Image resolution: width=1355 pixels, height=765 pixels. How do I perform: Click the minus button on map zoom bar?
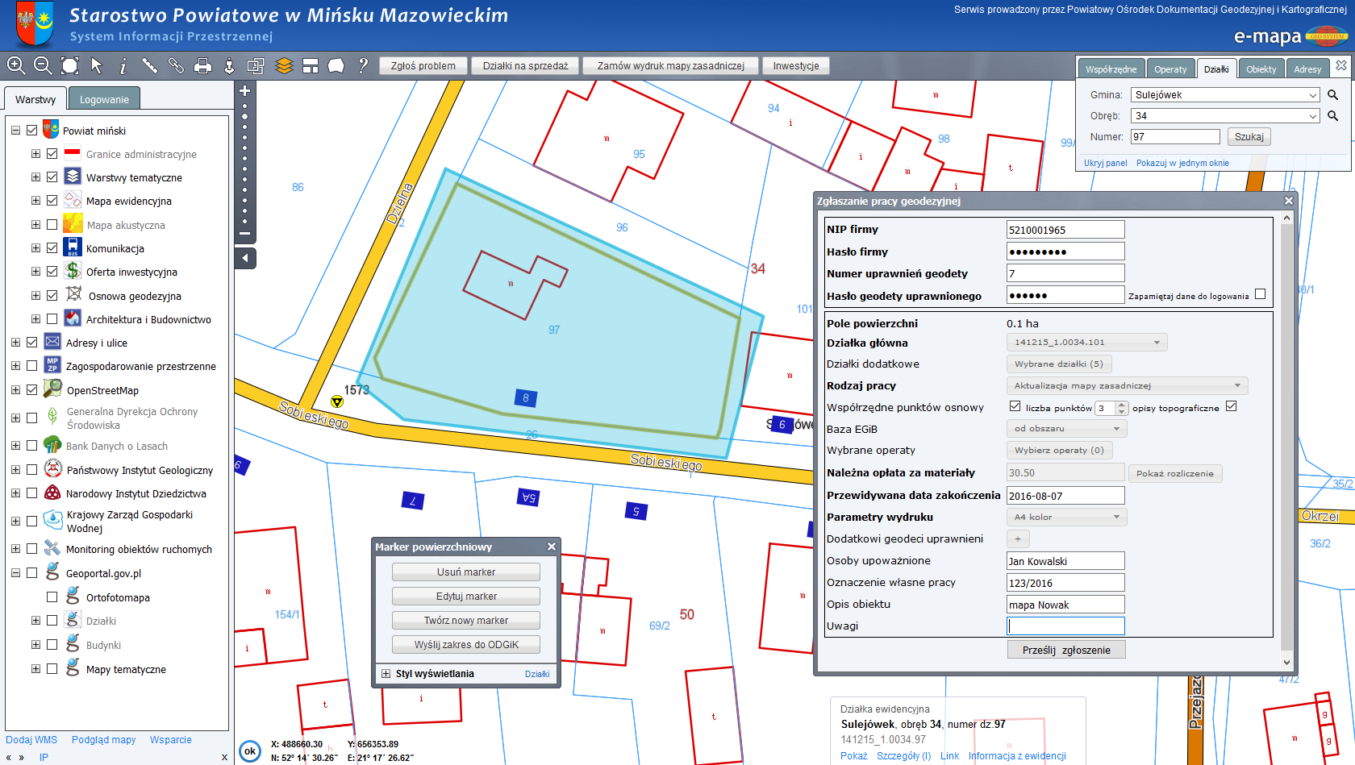coord(245,234)
